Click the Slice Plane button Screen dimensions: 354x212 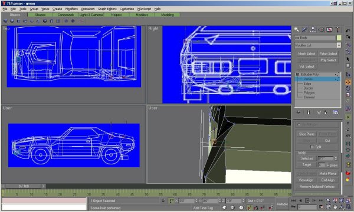tap(307, 134)
